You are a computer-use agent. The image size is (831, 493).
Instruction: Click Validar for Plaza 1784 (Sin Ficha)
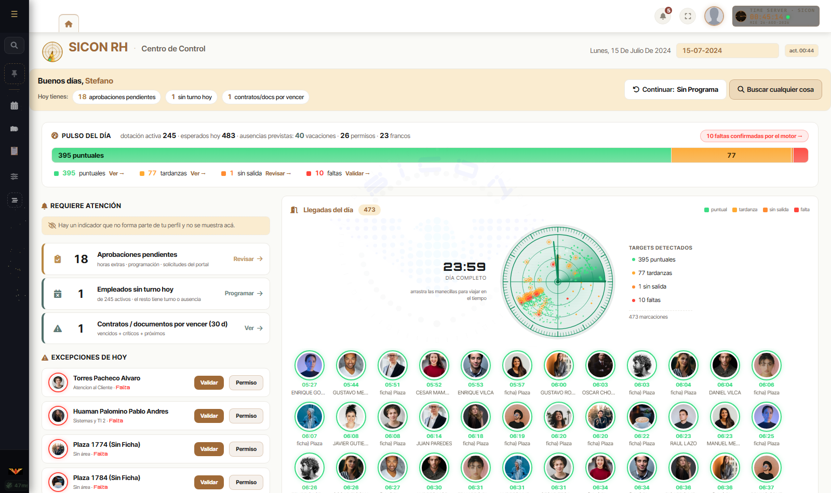tap(209, 482)
